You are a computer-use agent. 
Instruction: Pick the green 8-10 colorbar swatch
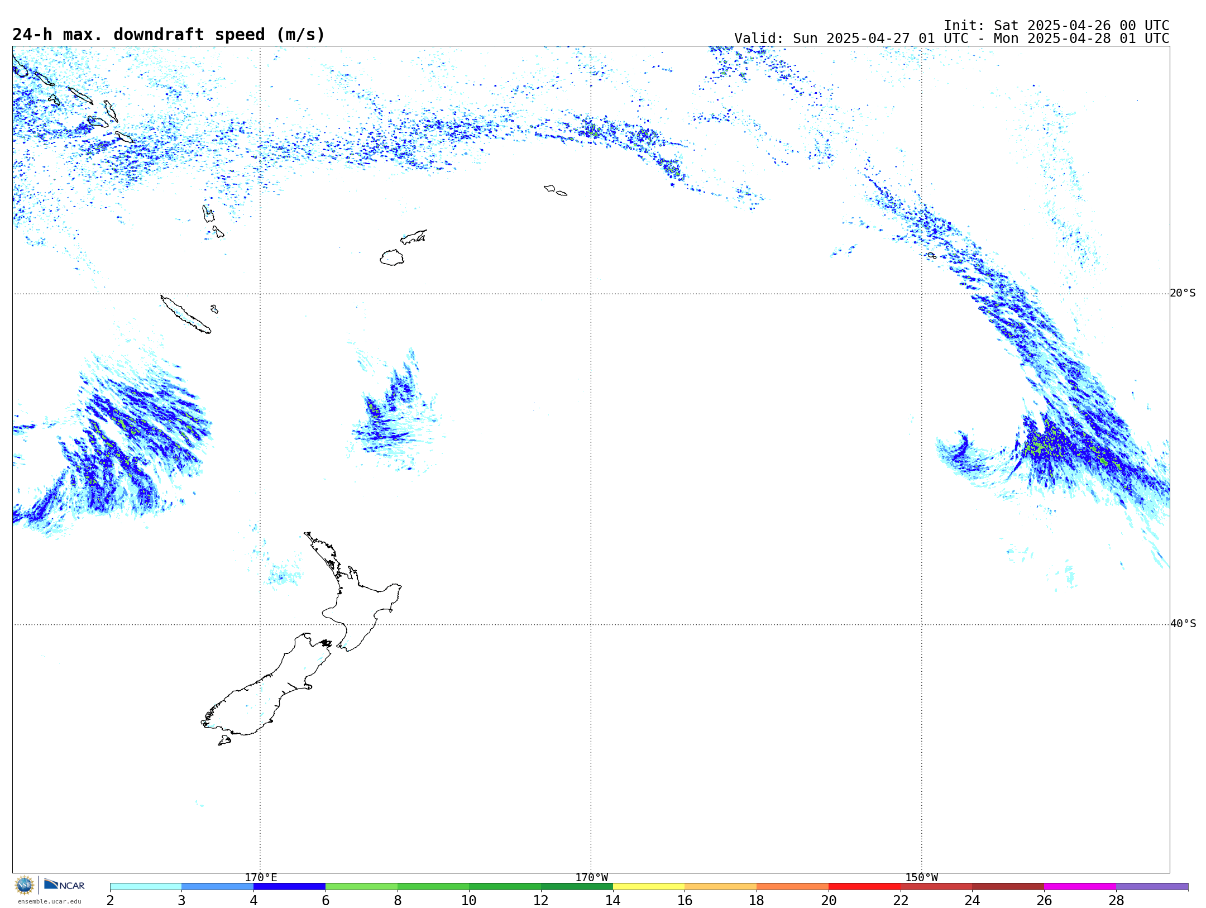(x=433, y=887)
